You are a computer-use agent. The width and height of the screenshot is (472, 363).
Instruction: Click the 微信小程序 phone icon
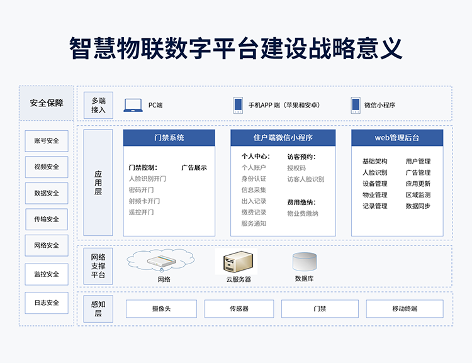[x=356, y=105]
